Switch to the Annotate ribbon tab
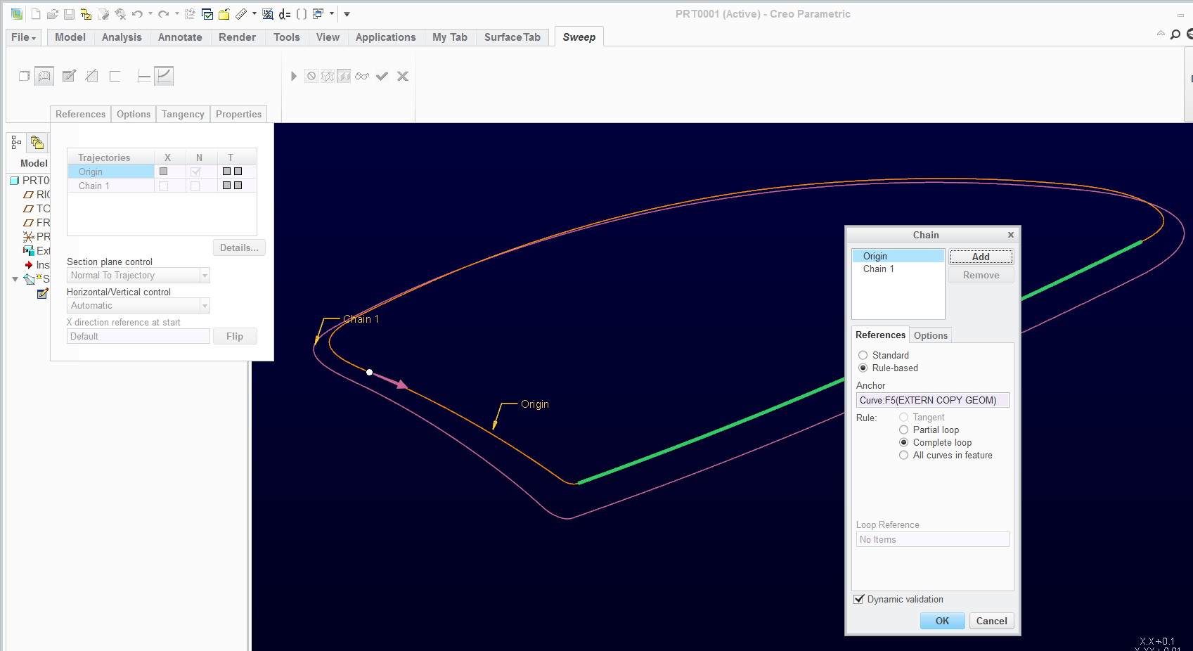Image resolution: width=1193 pixels, height=651 pixels. click(x=180, y=37)
